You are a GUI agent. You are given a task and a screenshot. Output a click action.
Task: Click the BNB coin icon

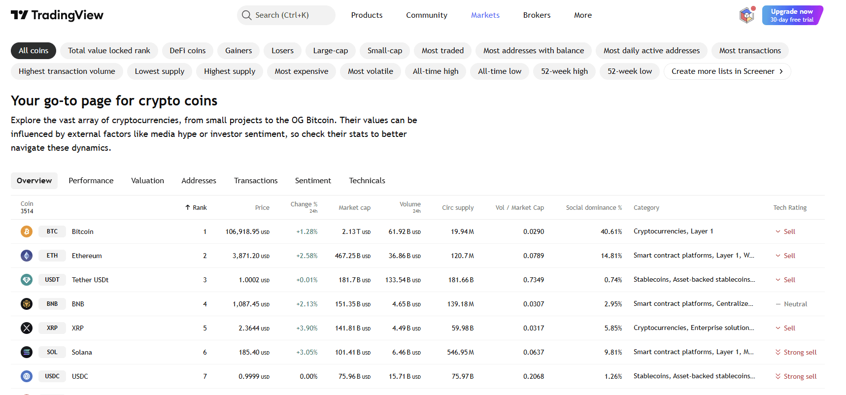[27, 304]
